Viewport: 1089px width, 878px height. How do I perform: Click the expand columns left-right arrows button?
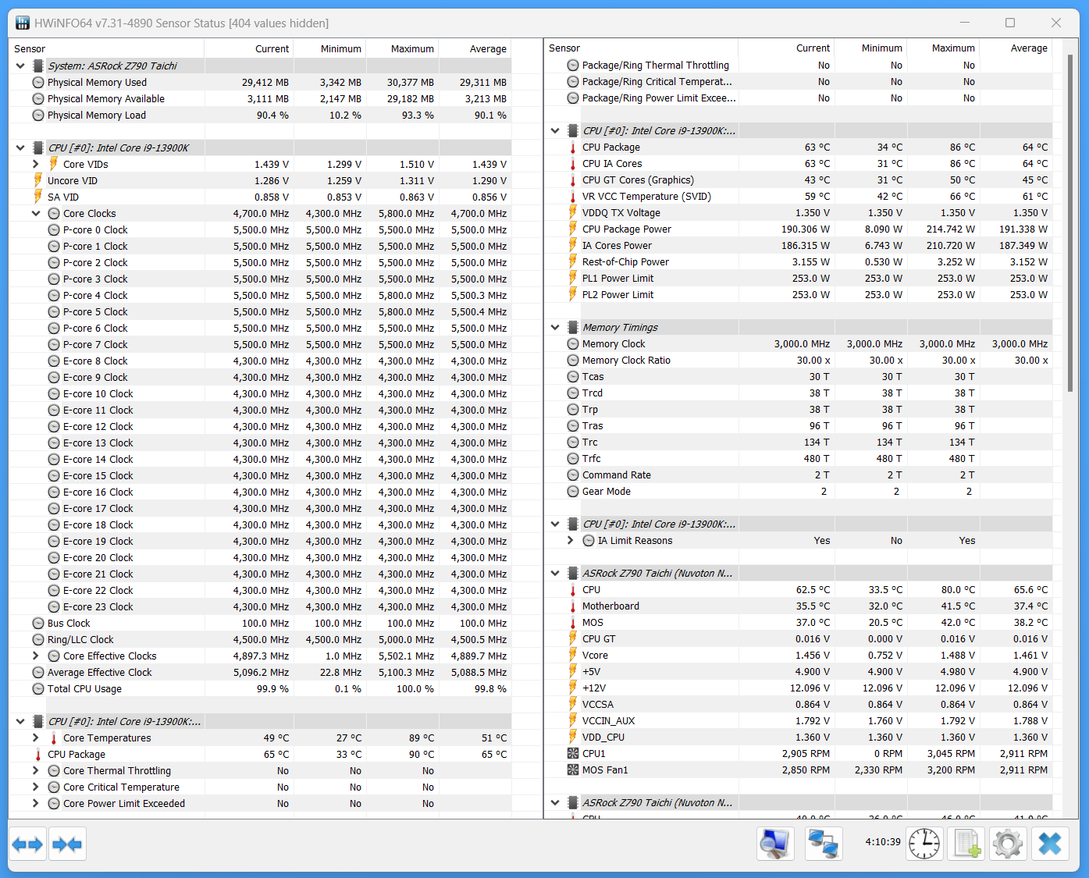(27, 844)
